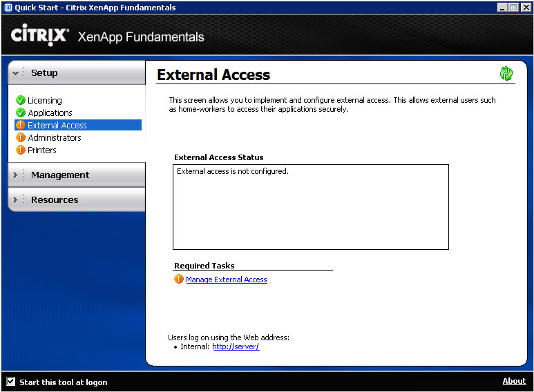Screen dimensions: 534x392
Task: Click the External Access Status label
Action: pos(218,157)
